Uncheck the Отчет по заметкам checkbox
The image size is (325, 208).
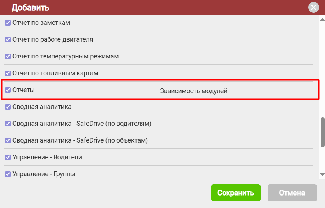coord(8,23)
